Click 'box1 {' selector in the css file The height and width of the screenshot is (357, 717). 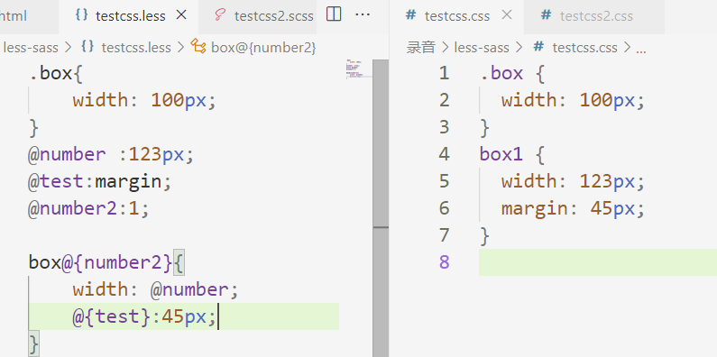pyautogui.click(x=512, y=155)
